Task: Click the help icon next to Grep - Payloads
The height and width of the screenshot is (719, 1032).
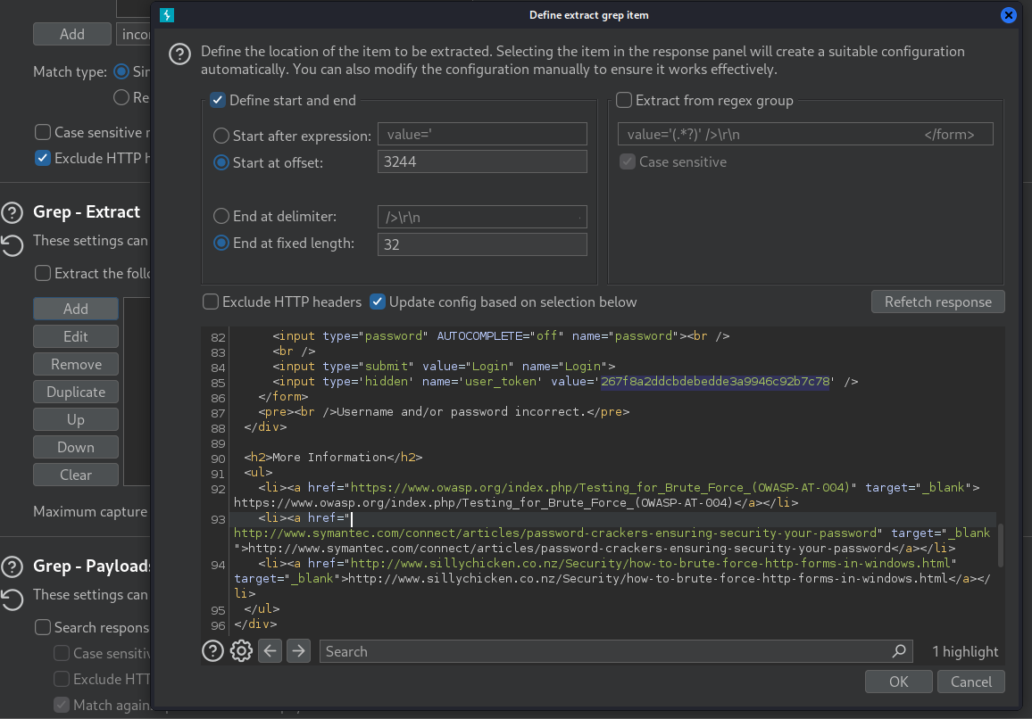Action: tap(12, 566)
